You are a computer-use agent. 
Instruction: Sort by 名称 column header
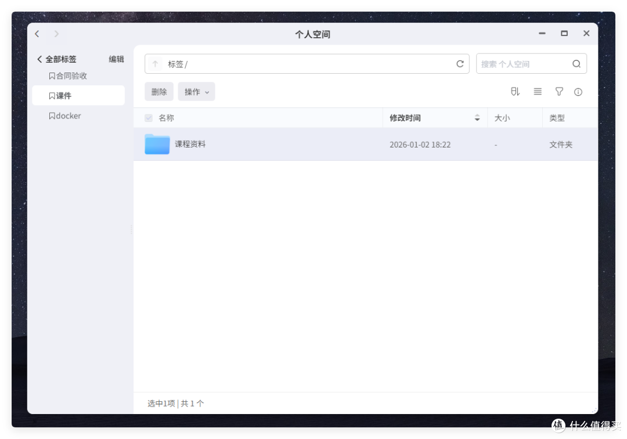coord(167,118)
